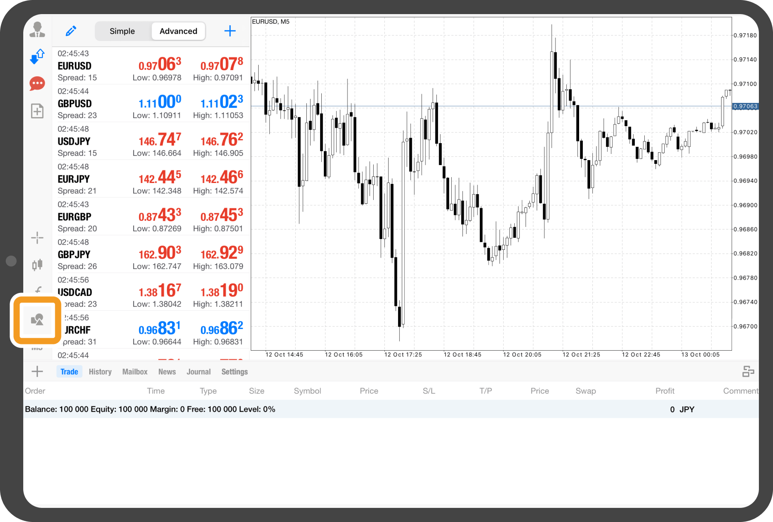Screen dimensions: 773x522
Task: Click the pencil edit symbols icon
Action: [x=71, y=31]
